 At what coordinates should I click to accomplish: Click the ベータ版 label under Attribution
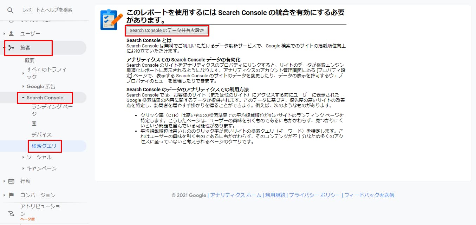(27, 219)
